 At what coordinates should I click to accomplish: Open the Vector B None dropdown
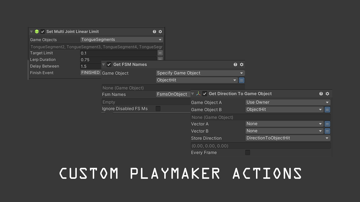(x=284, y=131)
